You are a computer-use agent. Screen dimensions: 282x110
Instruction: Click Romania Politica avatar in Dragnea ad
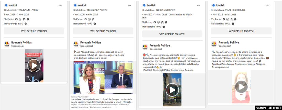[x=214, y=44]
